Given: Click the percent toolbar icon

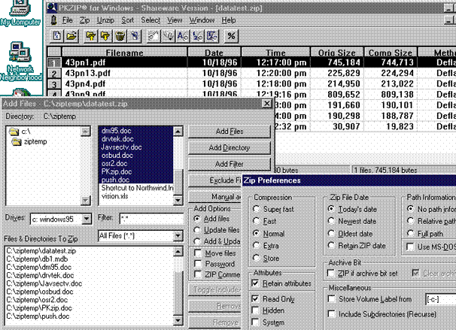Looking at the screenshot, I should [x=231, y=36].
